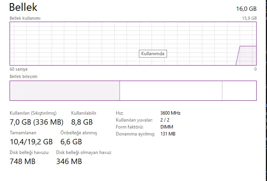267x181 pixels.
Task: Click the 748 MB Disk belleği havuzu value
Action: [22, 161]
